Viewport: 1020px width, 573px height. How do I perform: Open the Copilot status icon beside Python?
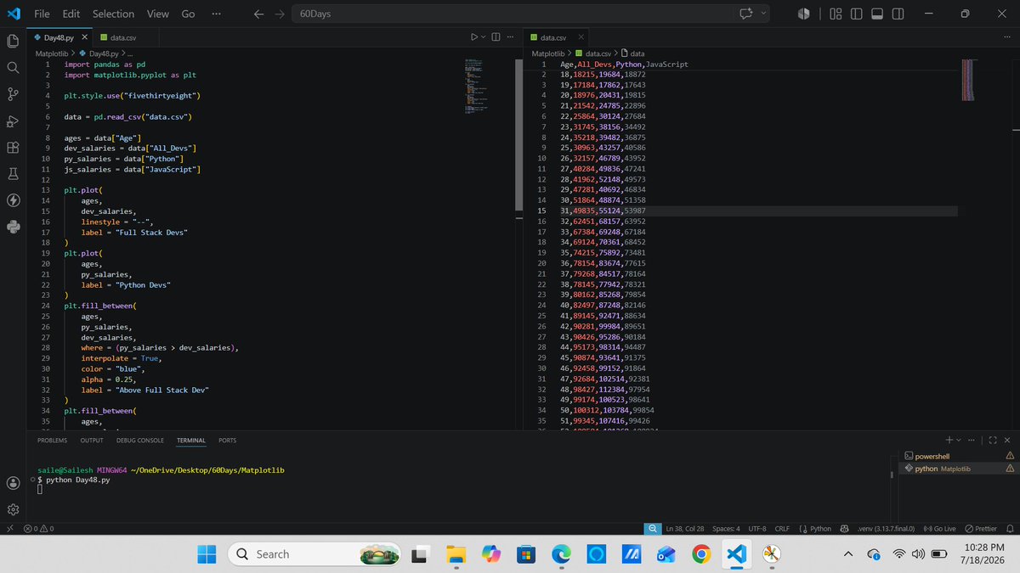844,528
